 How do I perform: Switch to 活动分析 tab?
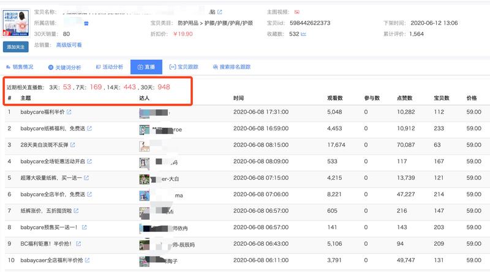click(x=110, y=67)
